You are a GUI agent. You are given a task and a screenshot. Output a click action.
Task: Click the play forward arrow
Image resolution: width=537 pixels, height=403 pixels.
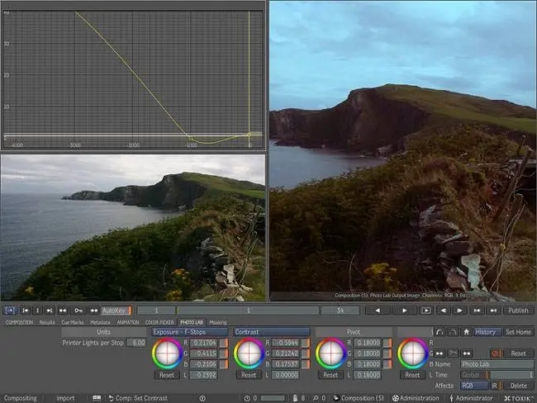tap(403, 311)
